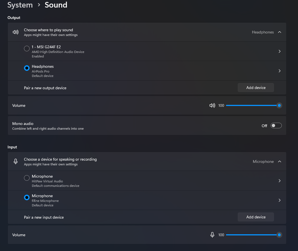Open MSI G244F E2 properties arrow
The width and height of the screenshot is (298, 251).
coord(279,51)
